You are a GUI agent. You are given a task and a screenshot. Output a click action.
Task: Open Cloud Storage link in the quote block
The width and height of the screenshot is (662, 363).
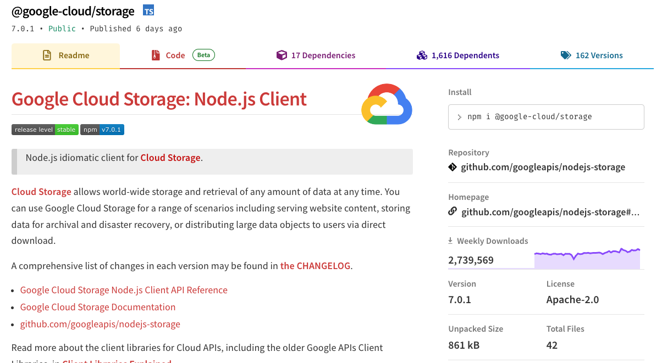170,158
